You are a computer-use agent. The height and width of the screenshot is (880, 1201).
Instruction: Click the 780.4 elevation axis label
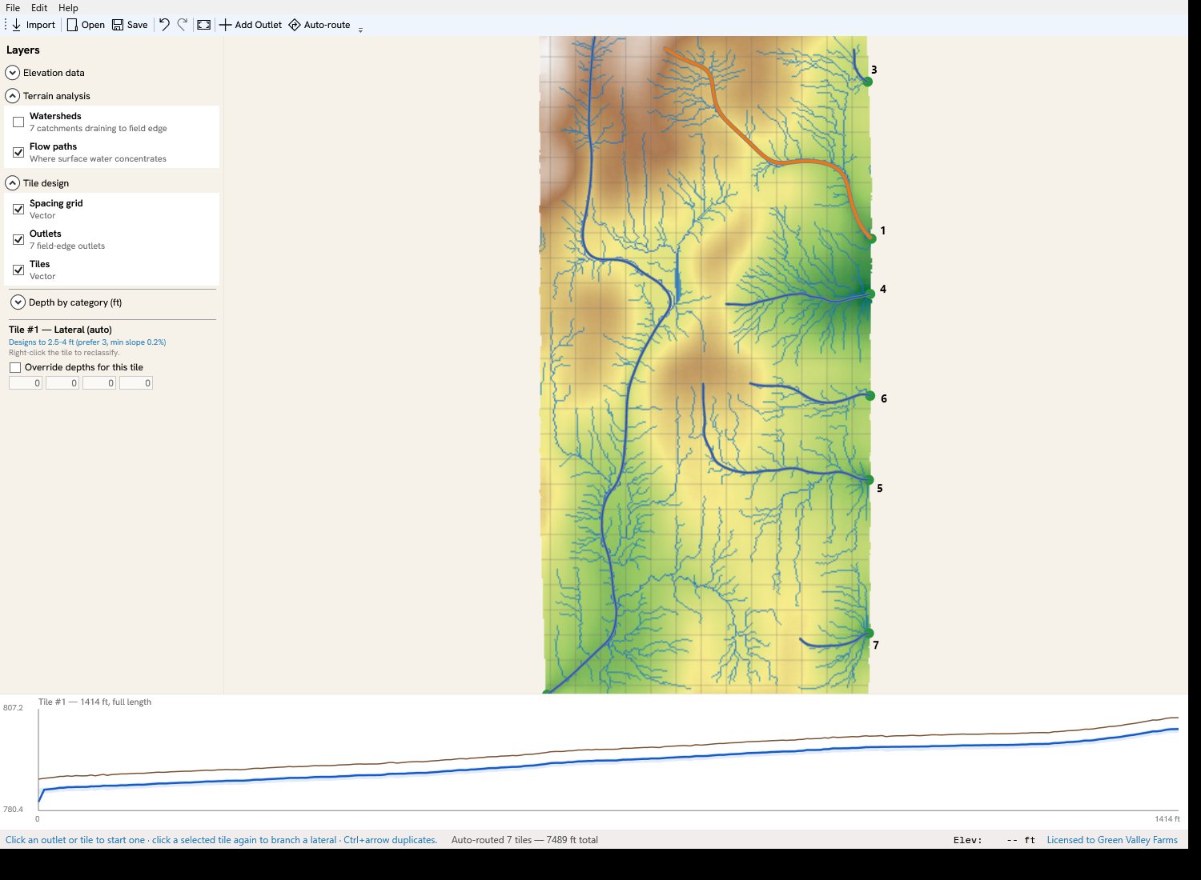tap(13, 810)
